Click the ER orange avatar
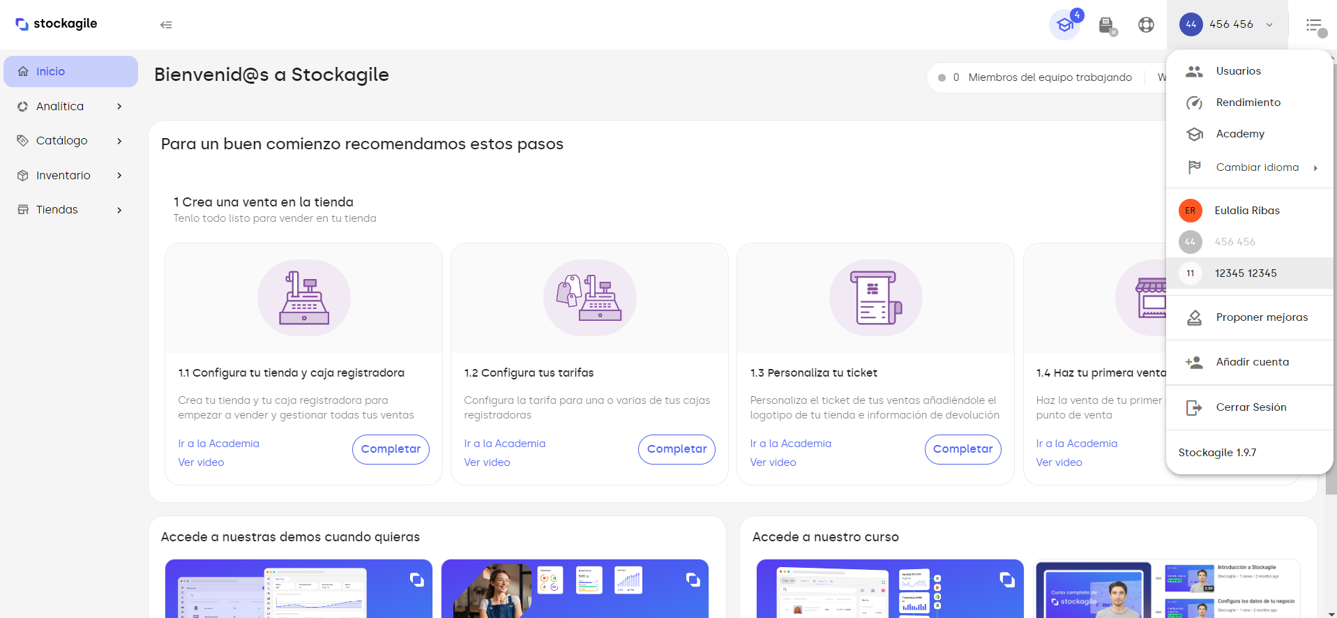The image size is (1337, 618). point(1191,211)
